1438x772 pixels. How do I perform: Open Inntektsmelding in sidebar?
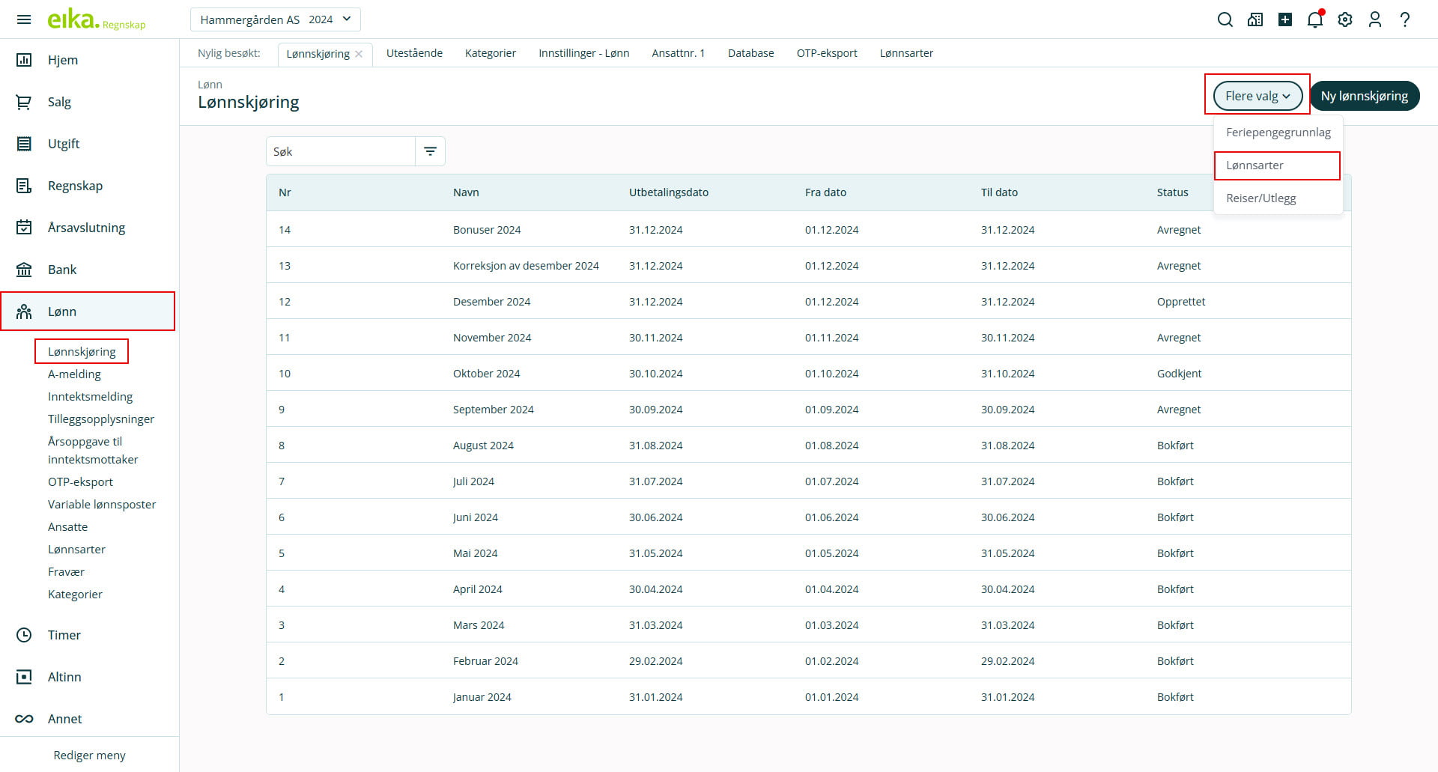[90, 397]
